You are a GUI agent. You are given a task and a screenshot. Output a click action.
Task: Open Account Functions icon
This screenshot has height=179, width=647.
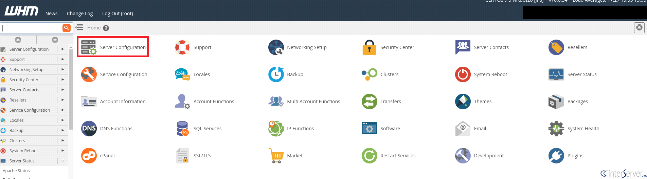(x=182, y=102)
